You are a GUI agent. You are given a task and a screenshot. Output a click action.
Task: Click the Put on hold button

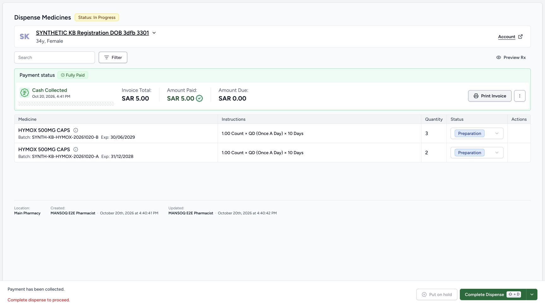coord(437,294)
